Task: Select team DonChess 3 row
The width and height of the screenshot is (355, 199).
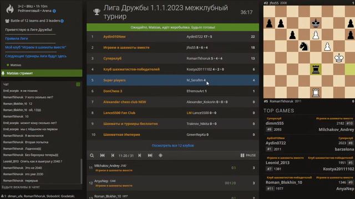Action: point(173,91)
